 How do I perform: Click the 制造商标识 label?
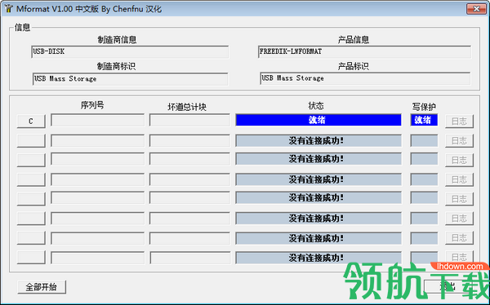click(116, 66)
